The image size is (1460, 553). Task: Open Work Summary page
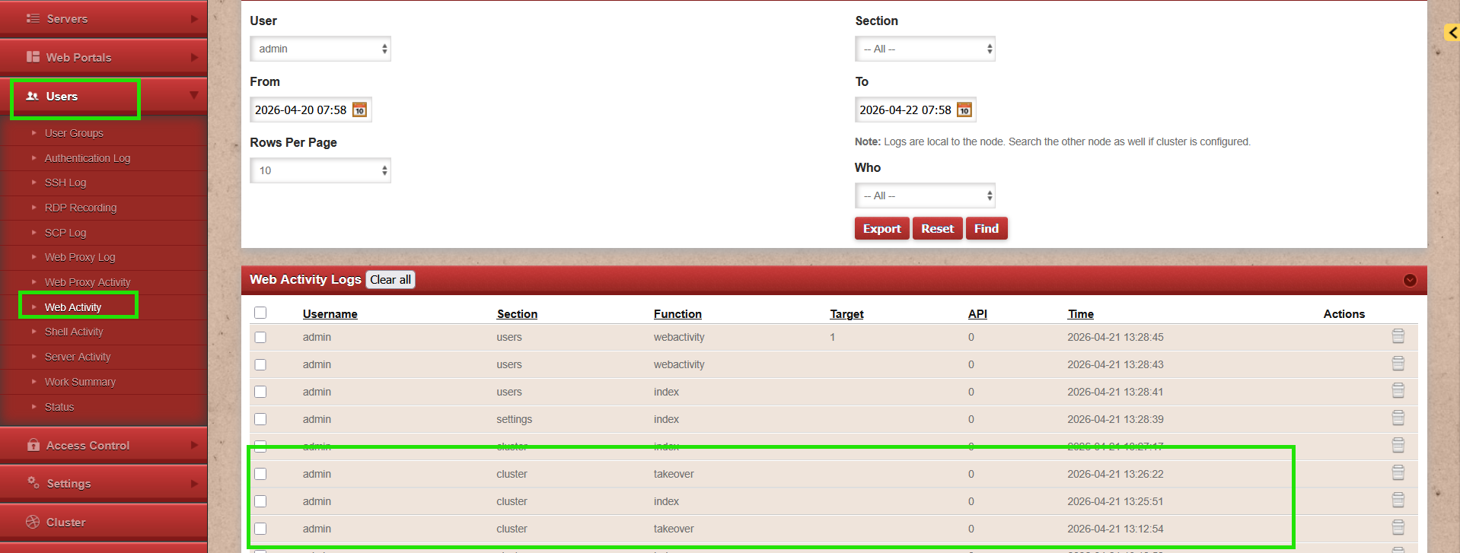[80, 382]
